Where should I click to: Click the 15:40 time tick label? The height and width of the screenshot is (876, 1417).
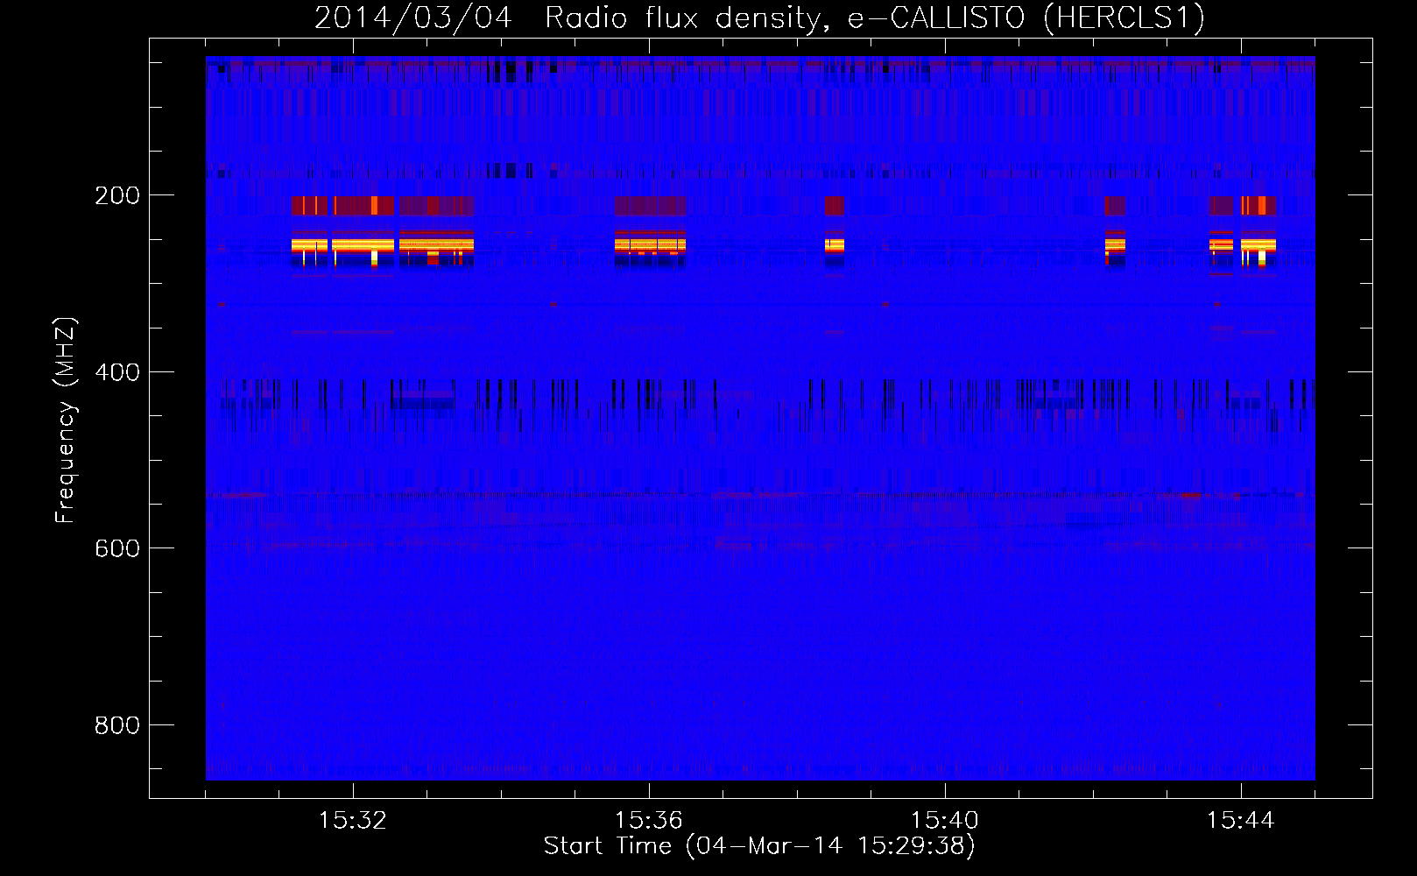pos(945,821)
